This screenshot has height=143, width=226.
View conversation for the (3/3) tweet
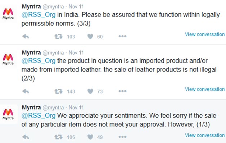(x=205, y=34)
